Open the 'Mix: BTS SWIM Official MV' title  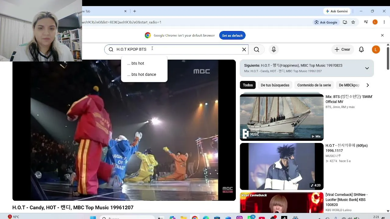(349, 99)
